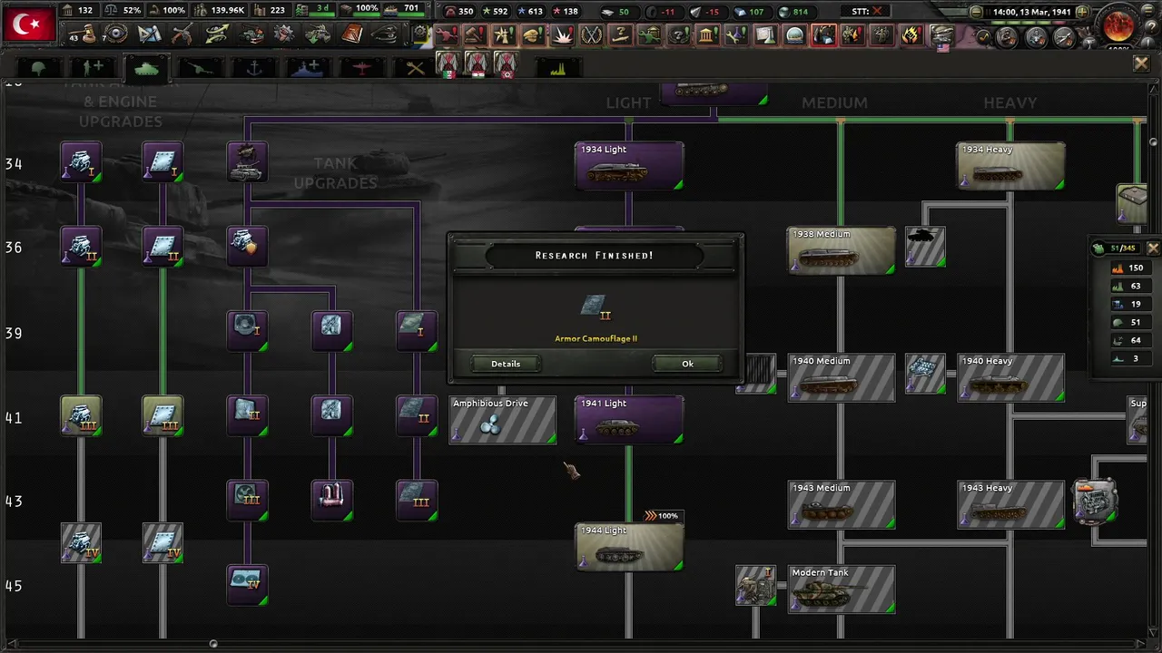
Task: Open the crane construction menu
Action: click(x=251, y=35)
